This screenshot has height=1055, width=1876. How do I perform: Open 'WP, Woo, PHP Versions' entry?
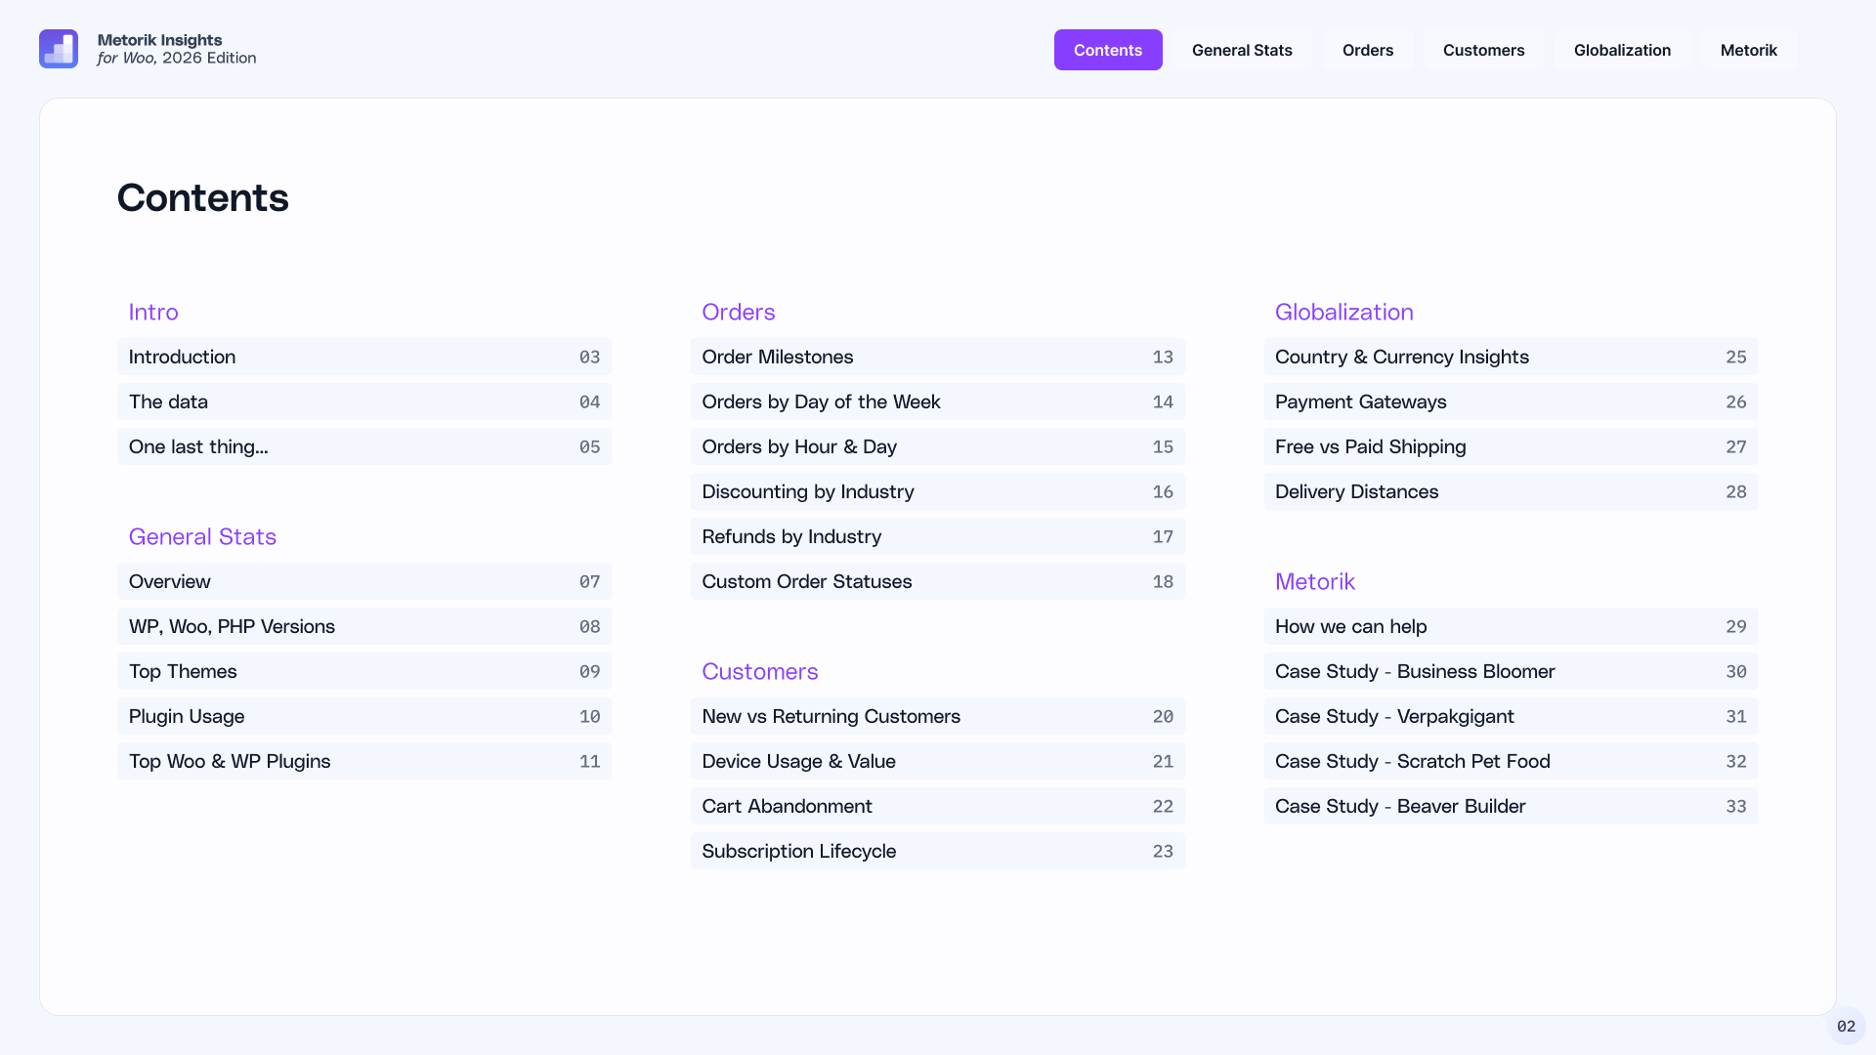point(364,626)
